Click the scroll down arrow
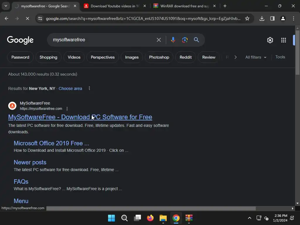300x225 pixels. (297, 203)
